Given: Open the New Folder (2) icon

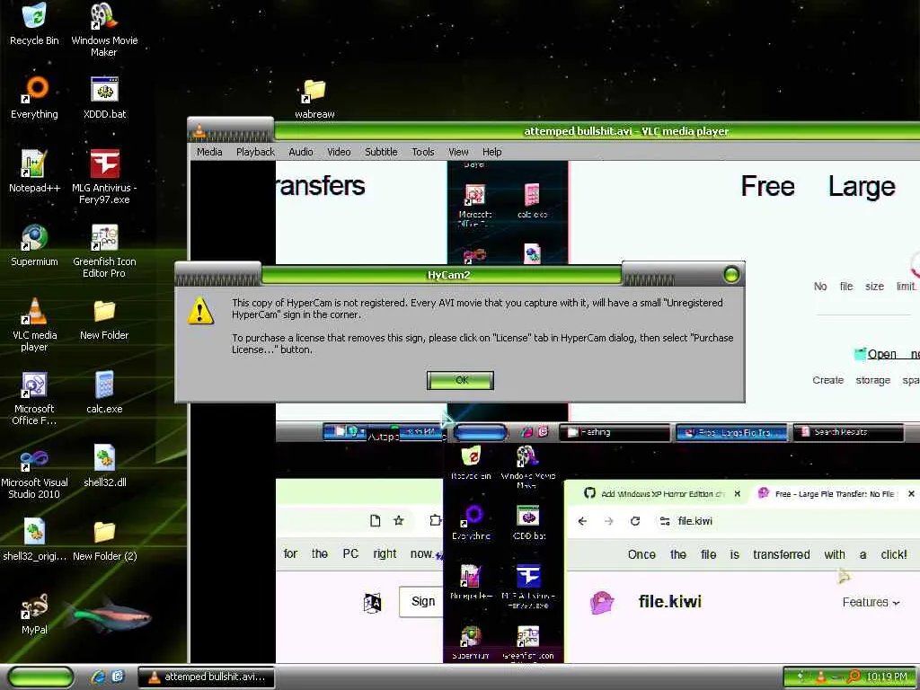Looking at the screenshot, I should coord(104,539).
